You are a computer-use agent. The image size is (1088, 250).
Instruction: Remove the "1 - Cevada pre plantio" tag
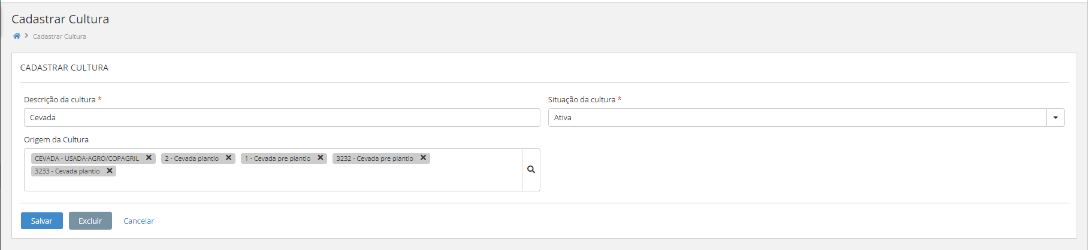321,158
